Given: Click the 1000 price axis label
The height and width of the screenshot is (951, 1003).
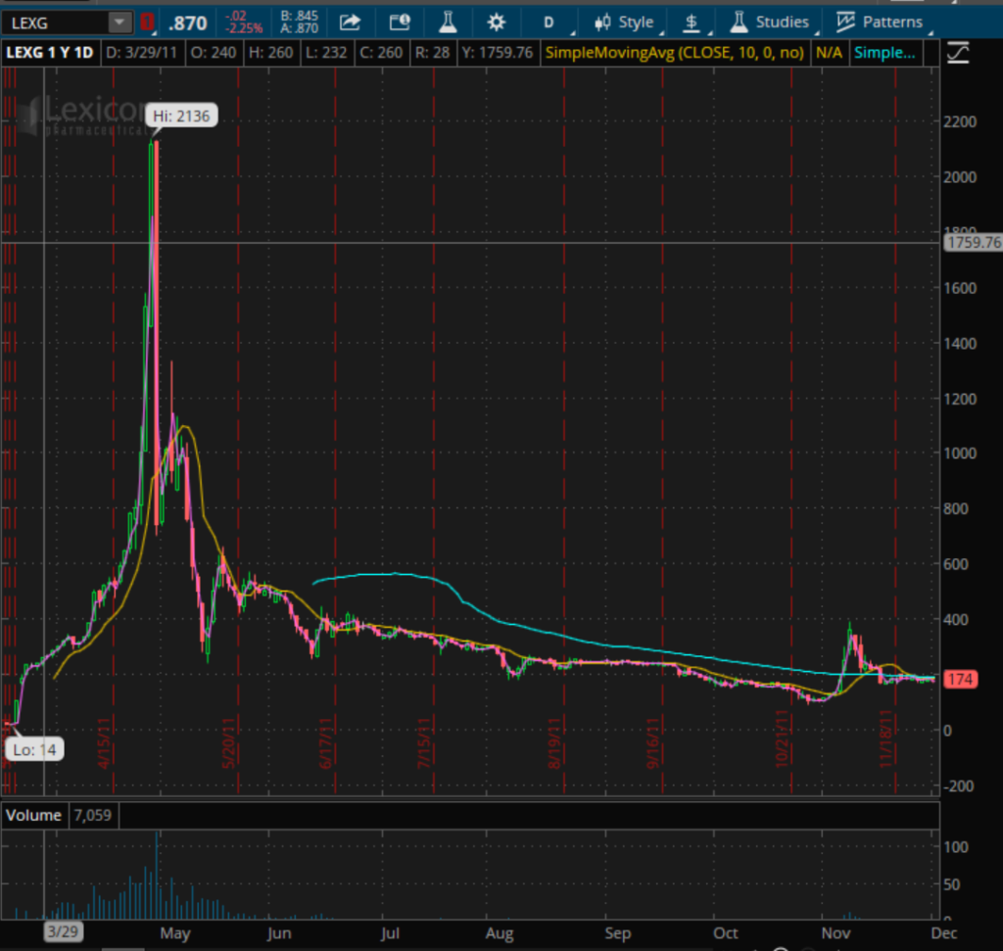Looking at the screenshot, I should click(960, 453).
